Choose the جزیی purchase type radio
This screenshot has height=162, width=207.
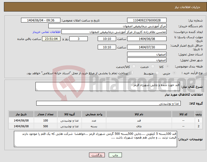coord(174,73)
